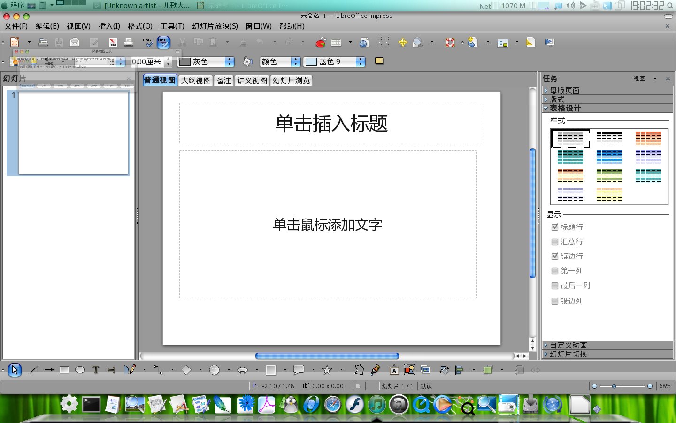Select the Curve pencil tool
The image size is (676, 423).
click(130, 370)
